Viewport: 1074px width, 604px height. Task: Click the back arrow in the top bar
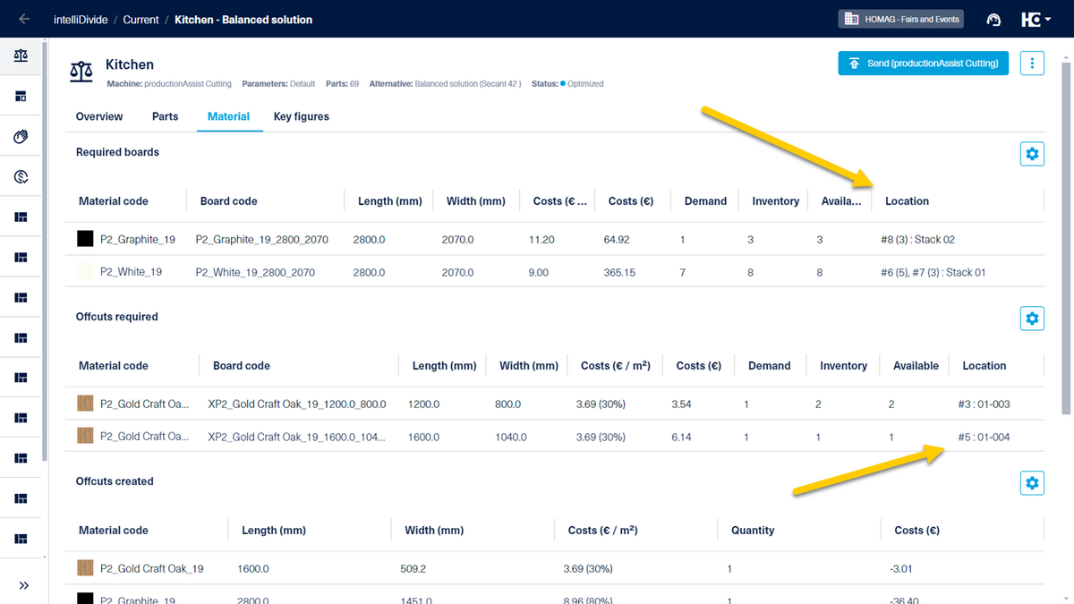click(23, 19)
